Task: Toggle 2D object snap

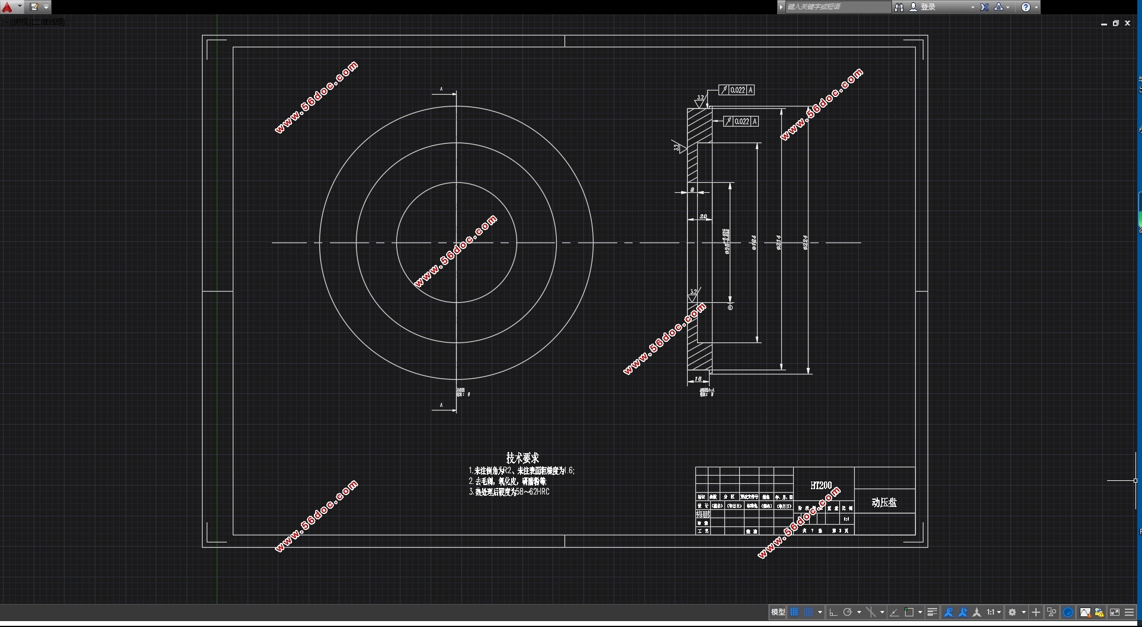Action: (909, 612)
